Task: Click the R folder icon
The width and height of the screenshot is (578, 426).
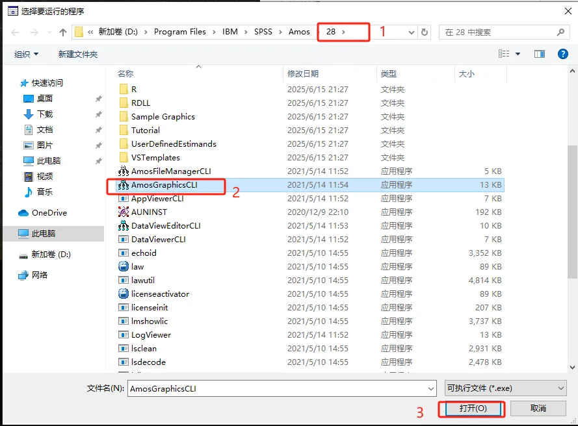Action: tap(124, 89)
